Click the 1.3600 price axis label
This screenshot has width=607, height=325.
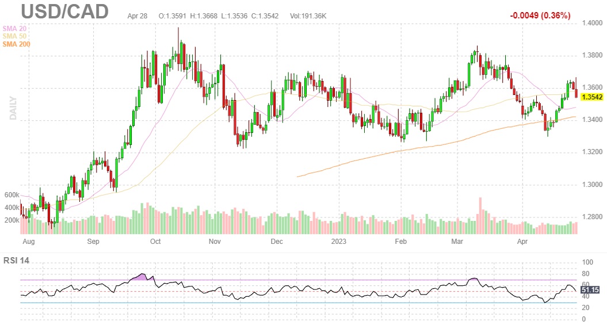592,87
